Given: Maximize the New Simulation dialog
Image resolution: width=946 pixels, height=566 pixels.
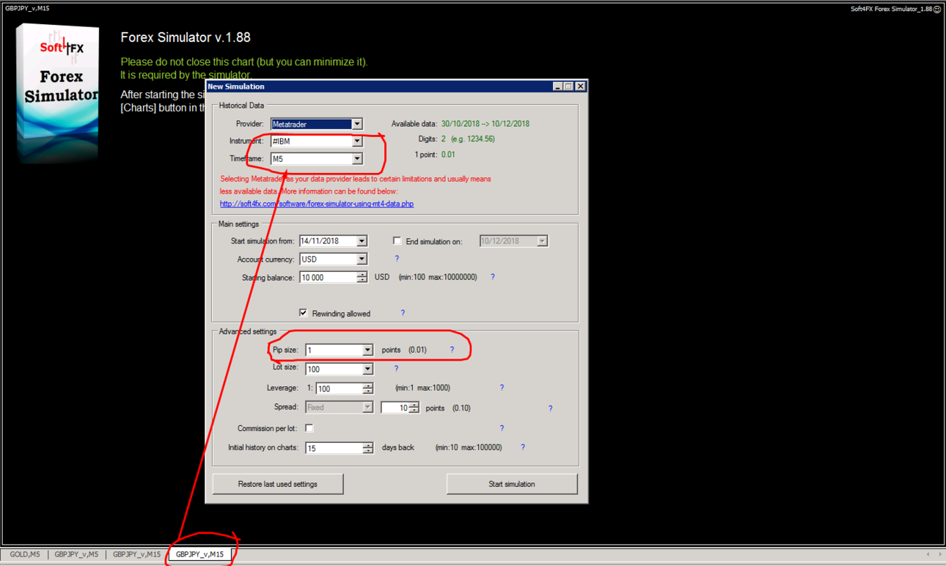Looking at the screenshot, I should 569,87.
